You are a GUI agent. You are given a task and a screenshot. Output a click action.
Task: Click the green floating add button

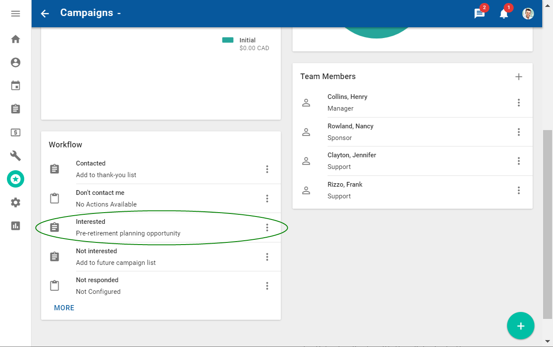[x=521, y=326]
